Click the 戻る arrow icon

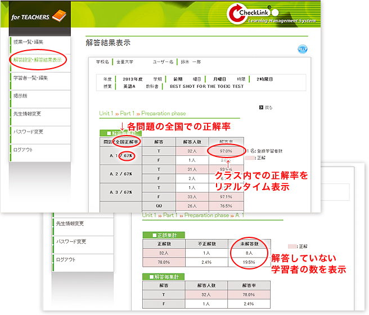coord(261,107)
